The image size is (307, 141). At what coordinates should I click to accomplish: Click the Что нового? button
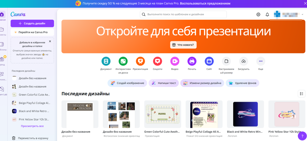tap(183, 45)
